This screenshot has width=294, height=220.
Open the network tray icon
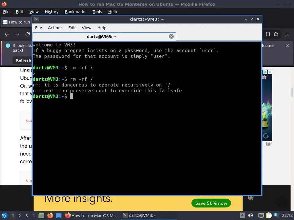click(261, 215)
